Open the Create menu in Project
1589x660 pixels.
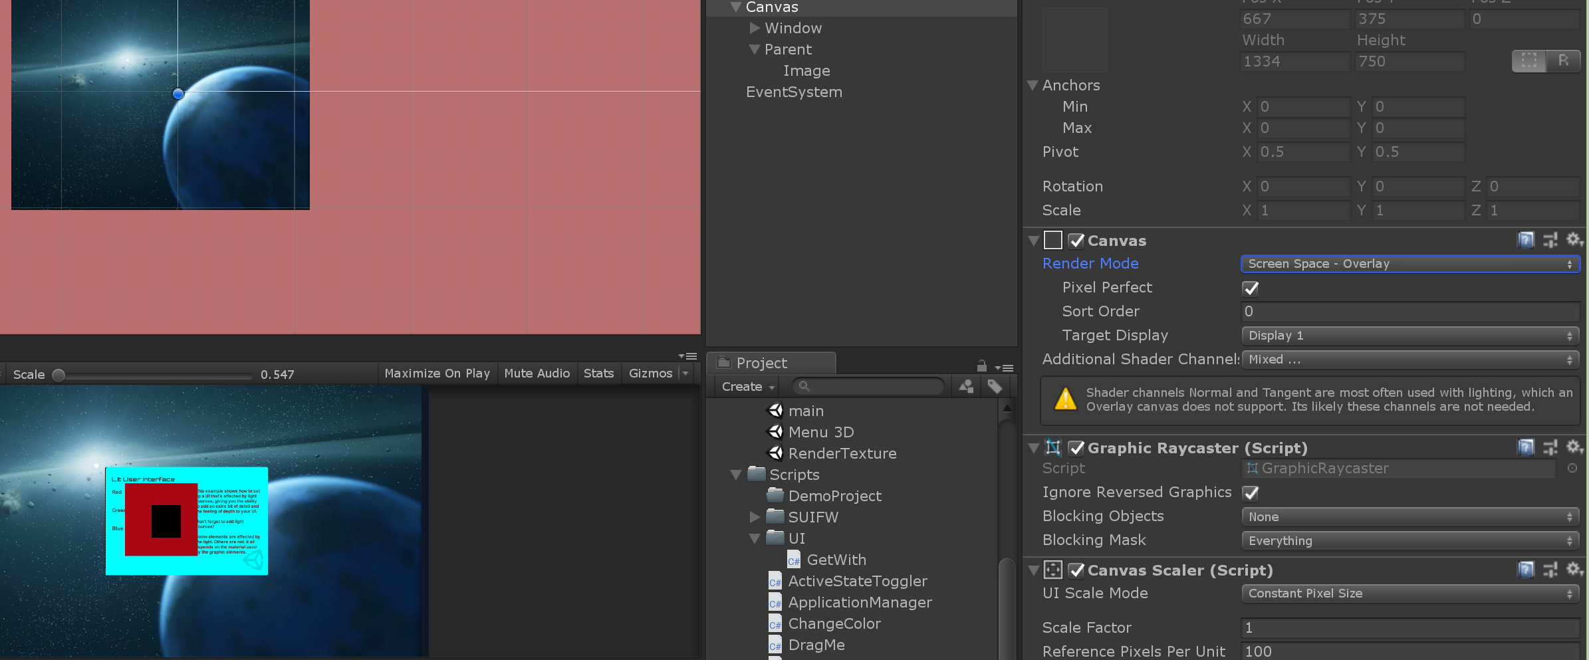tap(748, 386)
